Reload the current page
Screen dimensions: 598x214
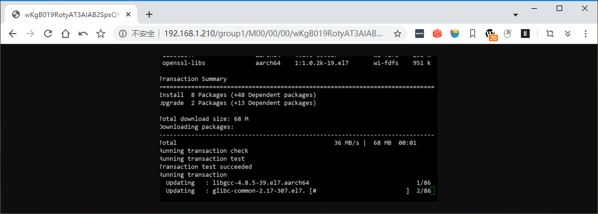48,34
